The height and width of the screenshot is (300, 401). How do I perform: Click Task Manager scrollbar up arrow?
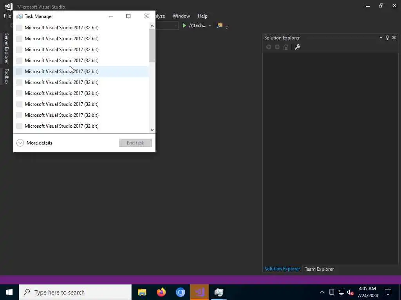[152, 25]
